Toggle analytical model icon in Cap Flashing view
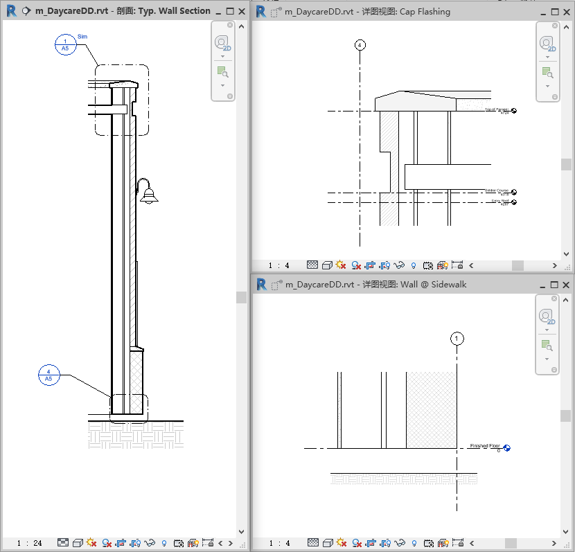Screen dimensions: 575x552 pos(442,265)
